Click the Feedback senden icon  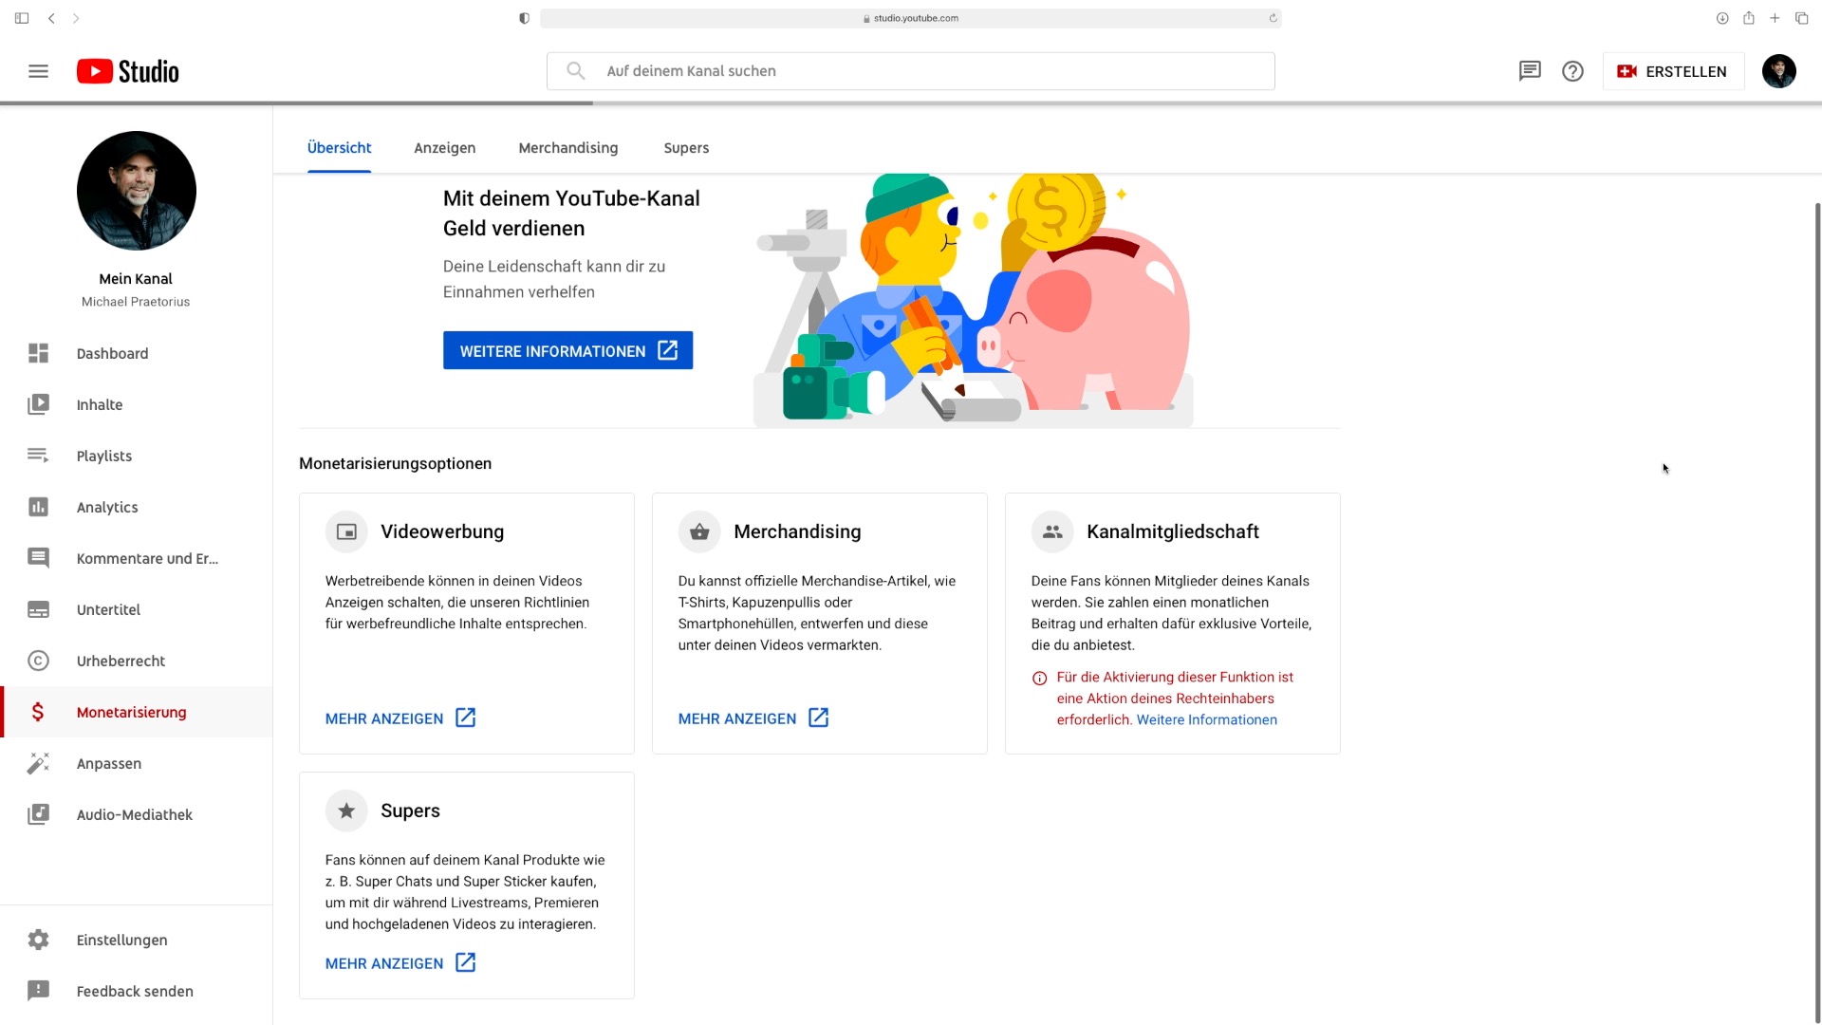pos(38,991)
